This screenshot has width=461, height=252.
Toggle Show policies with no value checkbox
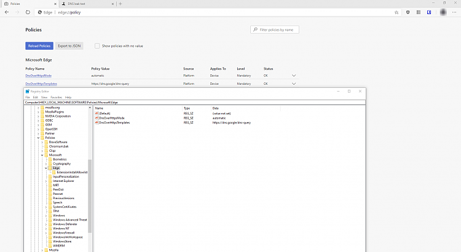(x=97, y=46)
